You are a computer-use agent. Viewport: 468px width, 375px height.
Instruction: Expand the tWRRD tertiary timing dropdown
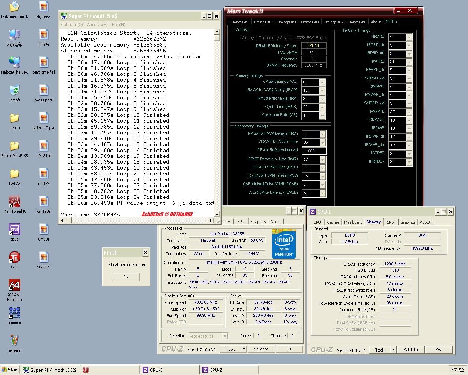tap(409, 62)
